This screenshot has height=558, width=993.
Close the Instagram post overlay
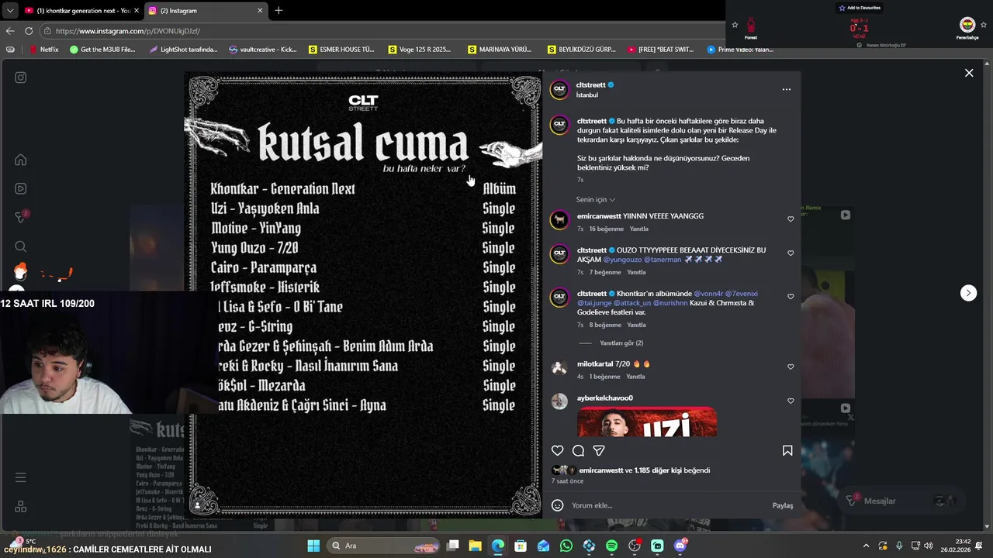[969, 73]
